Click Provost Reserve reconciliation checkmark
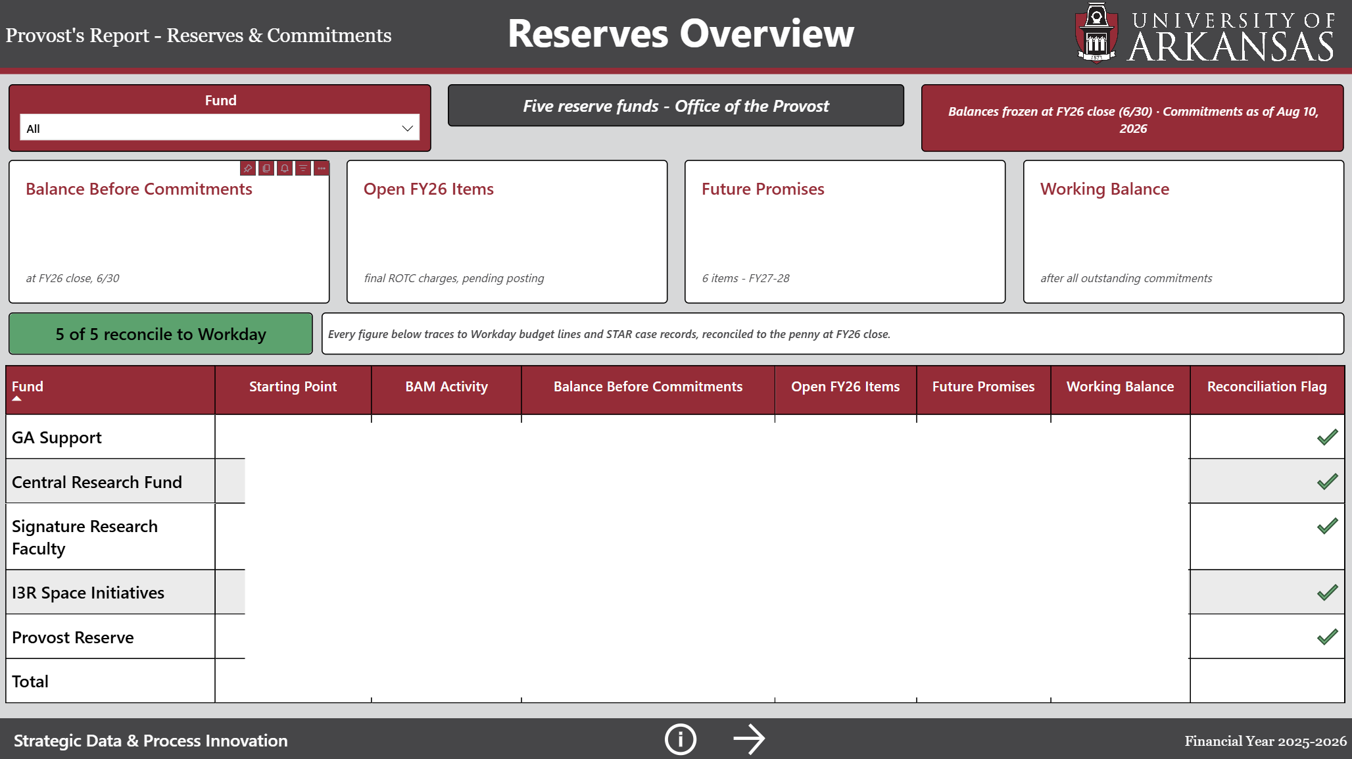 [1327, 637]
